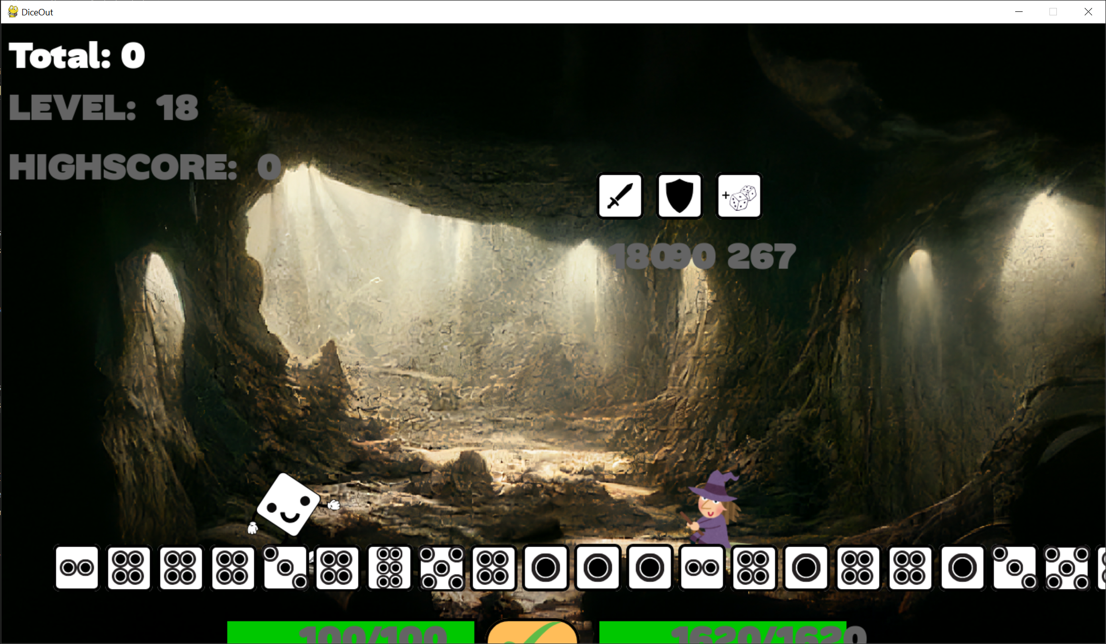Click the Total: 0 score text
The image size is (1106, 644).
pos(77,55)
